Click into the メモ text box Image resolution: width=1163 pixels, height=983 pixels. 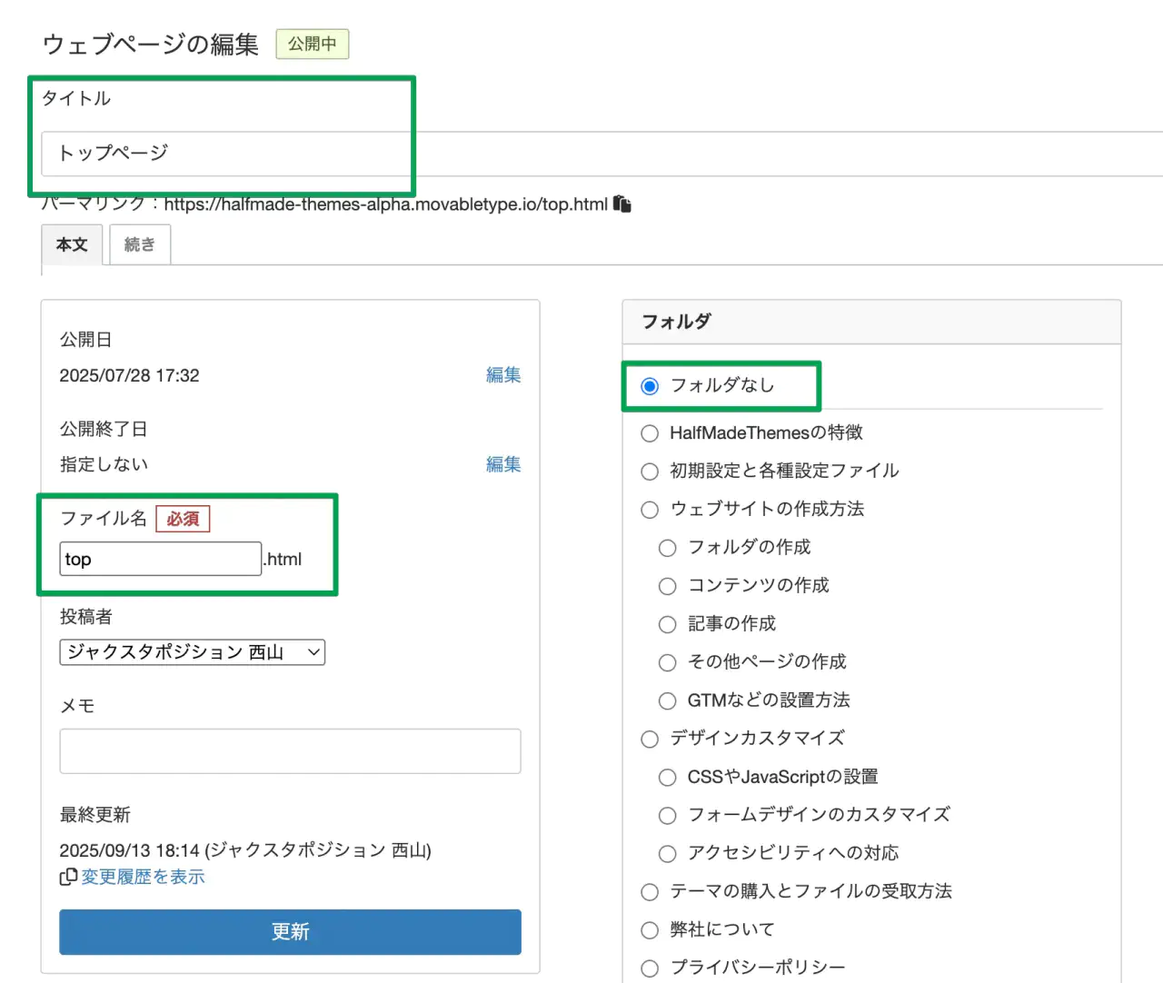(x=290, y=751)
